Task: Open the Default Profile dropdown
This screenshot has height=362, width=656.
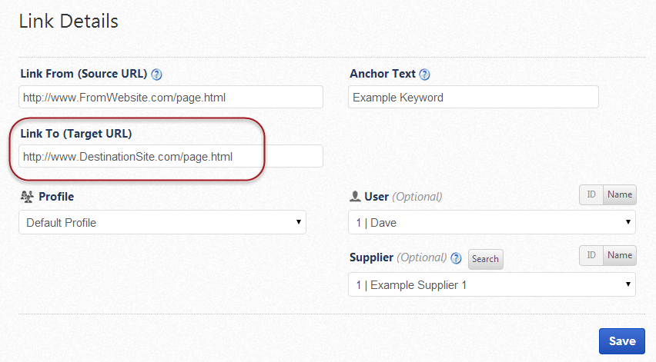Action: pos(162,223)
